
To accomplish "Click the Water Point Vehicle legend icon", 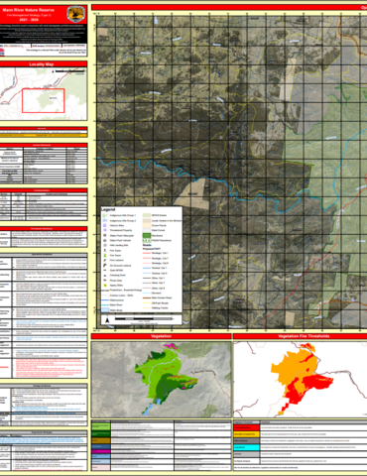I will (105, 240).
